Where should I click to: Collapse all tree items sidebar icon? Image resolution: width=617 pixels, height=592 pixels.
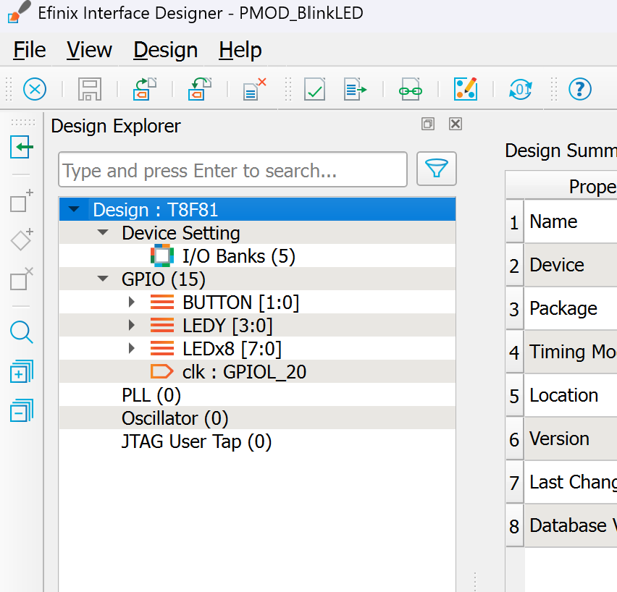pos(21,410)
